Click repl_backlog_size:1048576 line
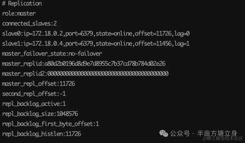 40,114
